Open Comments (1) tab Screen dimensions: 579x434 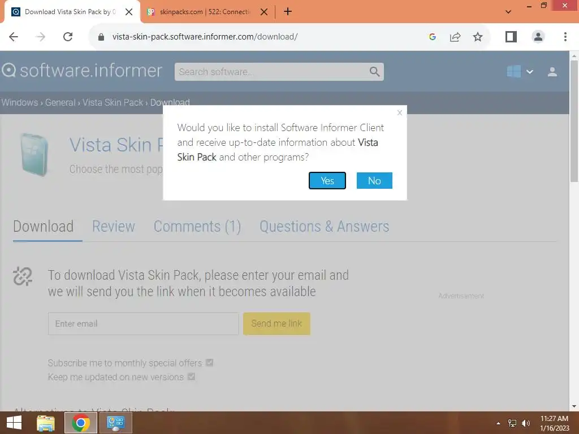tap(197, 226)
